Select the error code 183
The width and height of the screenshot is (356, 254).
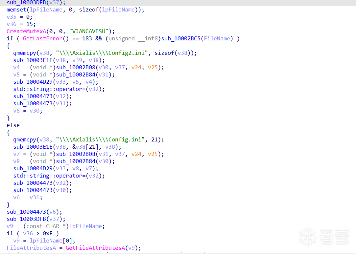tap(87, 38)
